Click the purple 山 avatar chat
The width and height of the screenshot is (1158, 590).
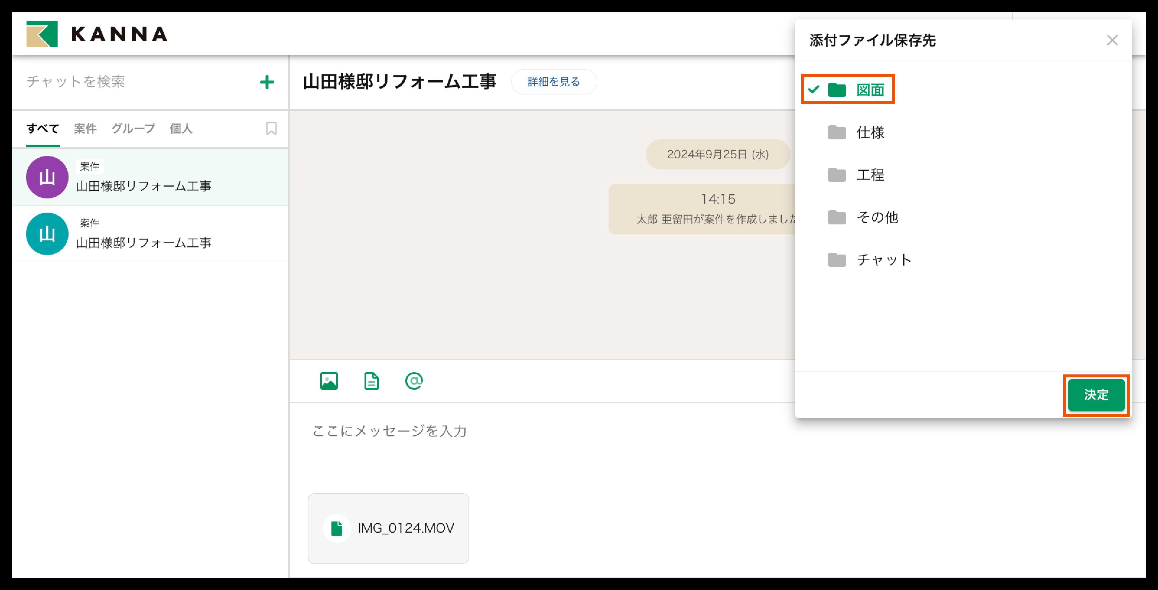(x=47, y=177)
